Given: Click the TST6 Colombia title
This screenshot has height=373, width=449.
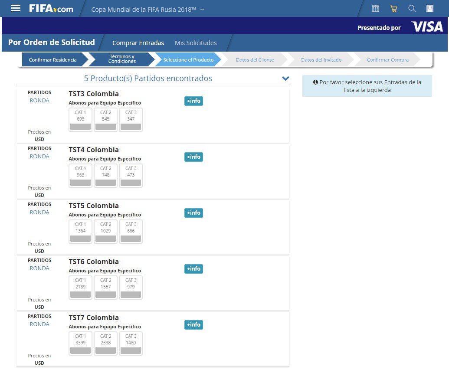Looking at the screenshot, I should pyautogui.click(x=94, y=262).
